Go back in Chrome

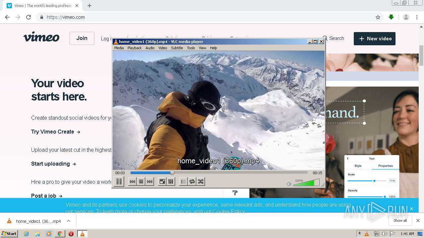[7, 17]
